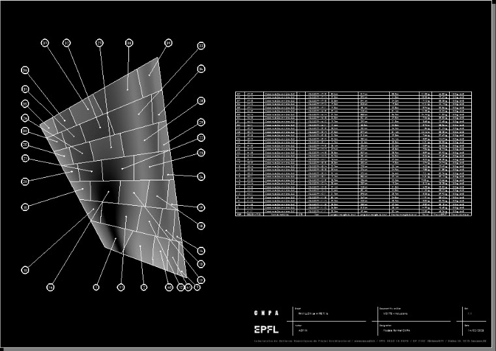Select third balloon from left in top row
Image resolution: width=496 pixels, height=351 pixels.
(x=100, y=42)
